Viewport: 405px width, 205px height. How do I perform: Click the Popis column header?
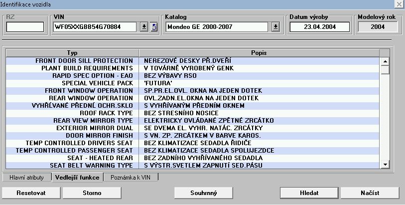click(259, 52)
